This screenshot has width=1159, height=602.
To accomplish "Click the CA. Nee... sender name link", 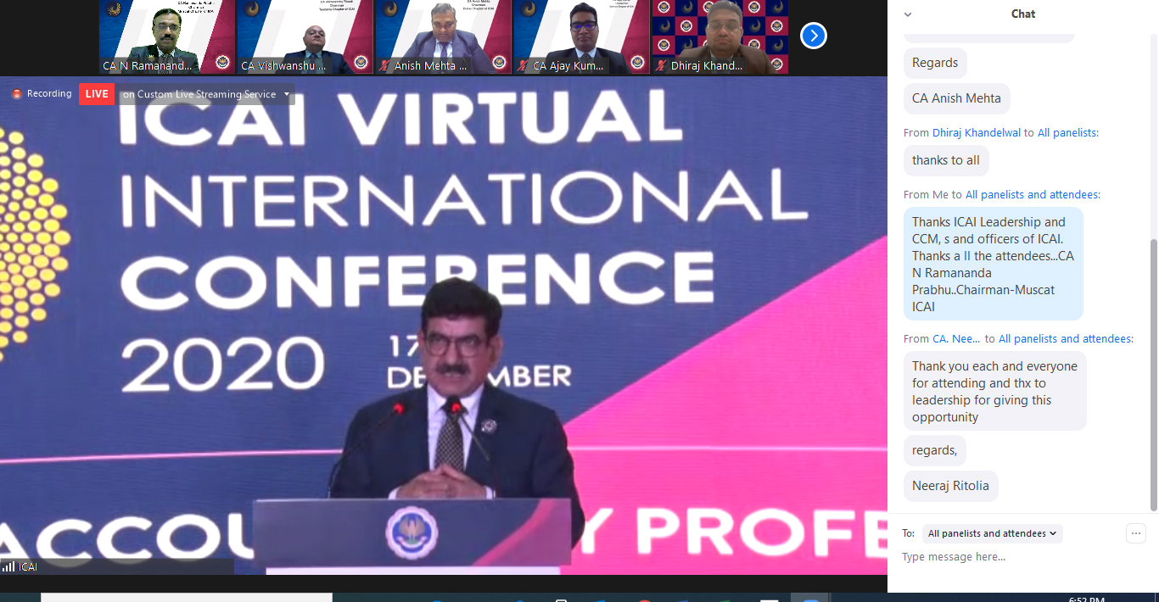I will [x=956, y=339].
